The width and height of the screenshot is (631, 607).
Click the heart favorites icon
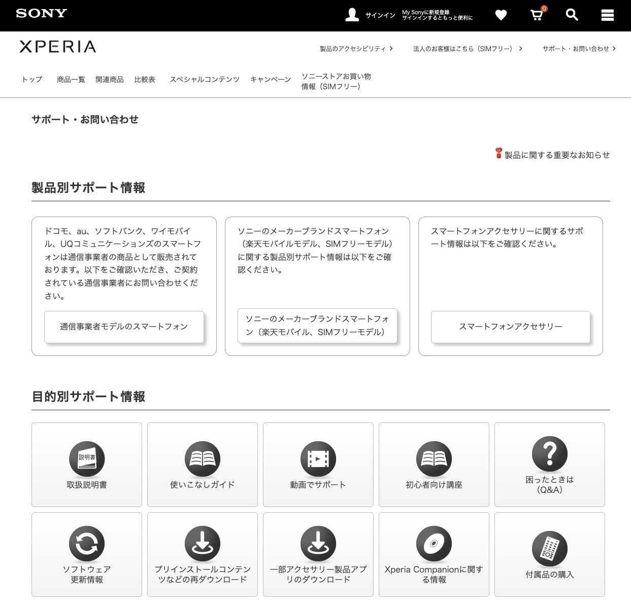501,15
